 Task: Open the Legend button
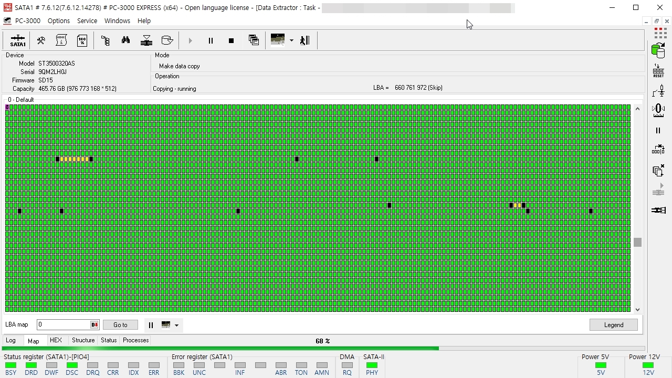point(613,325)
